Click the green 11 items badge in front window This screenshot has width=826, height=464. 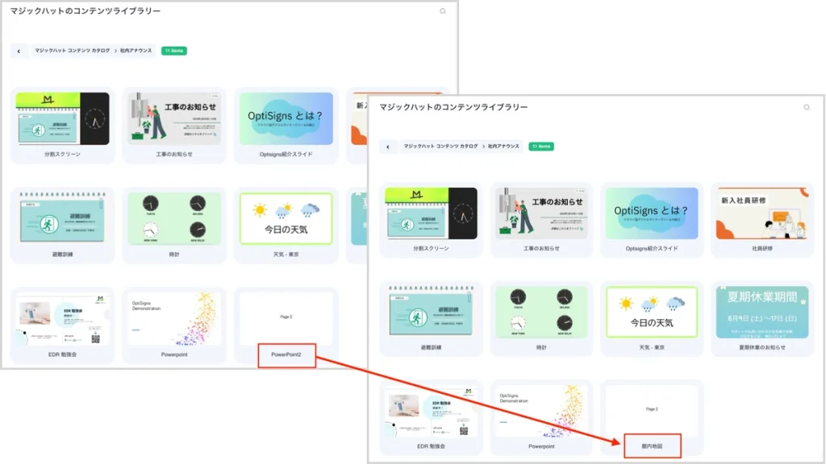541,147
